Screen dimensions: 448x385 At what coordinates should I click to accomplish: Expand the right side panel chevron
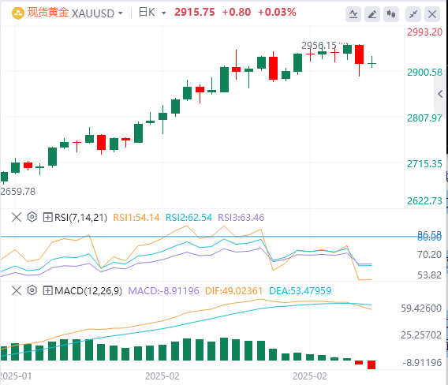click(440, 94)
